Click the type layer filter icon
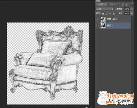 [x=119, y=5]
